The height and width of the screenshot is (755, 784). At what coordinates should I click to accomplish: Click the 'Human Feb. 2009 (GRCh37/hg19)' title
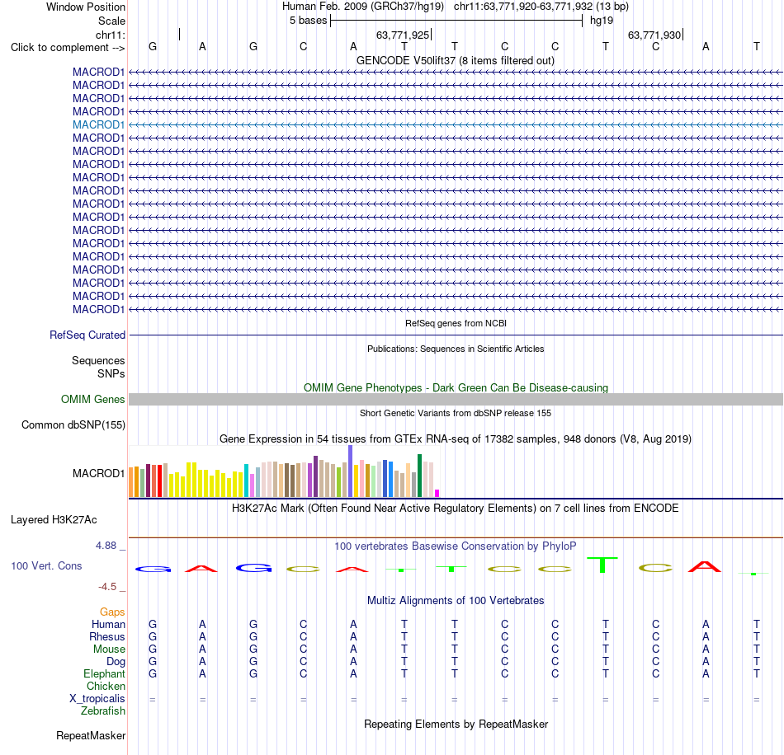pyautogui.click(x=363, y=7)
